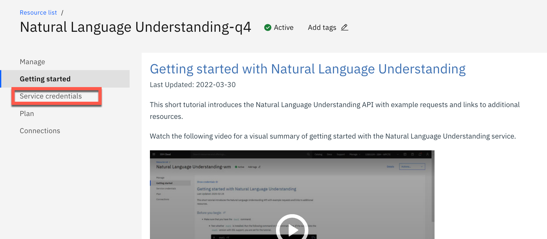Click the paragraph starting 'Watch the following video'

(333, 136)
